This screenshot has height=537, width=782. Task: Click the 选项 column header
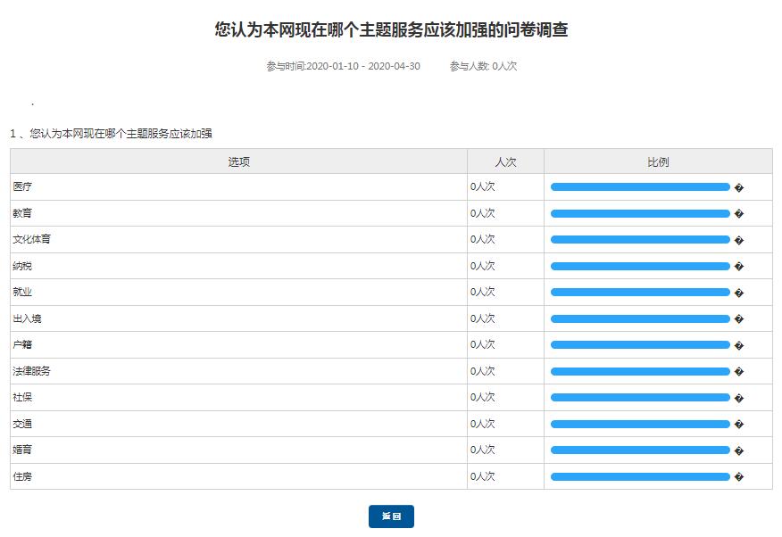pyautogui.click(x=238, y=161)
